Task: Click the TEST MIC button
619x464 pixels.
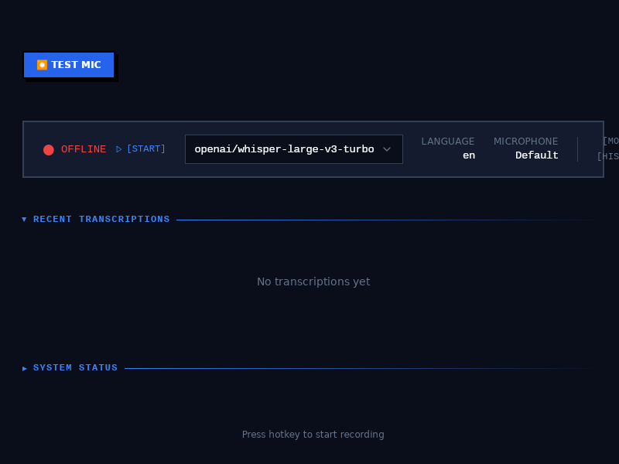Action: pyautogui.click(x=69, y=65)
